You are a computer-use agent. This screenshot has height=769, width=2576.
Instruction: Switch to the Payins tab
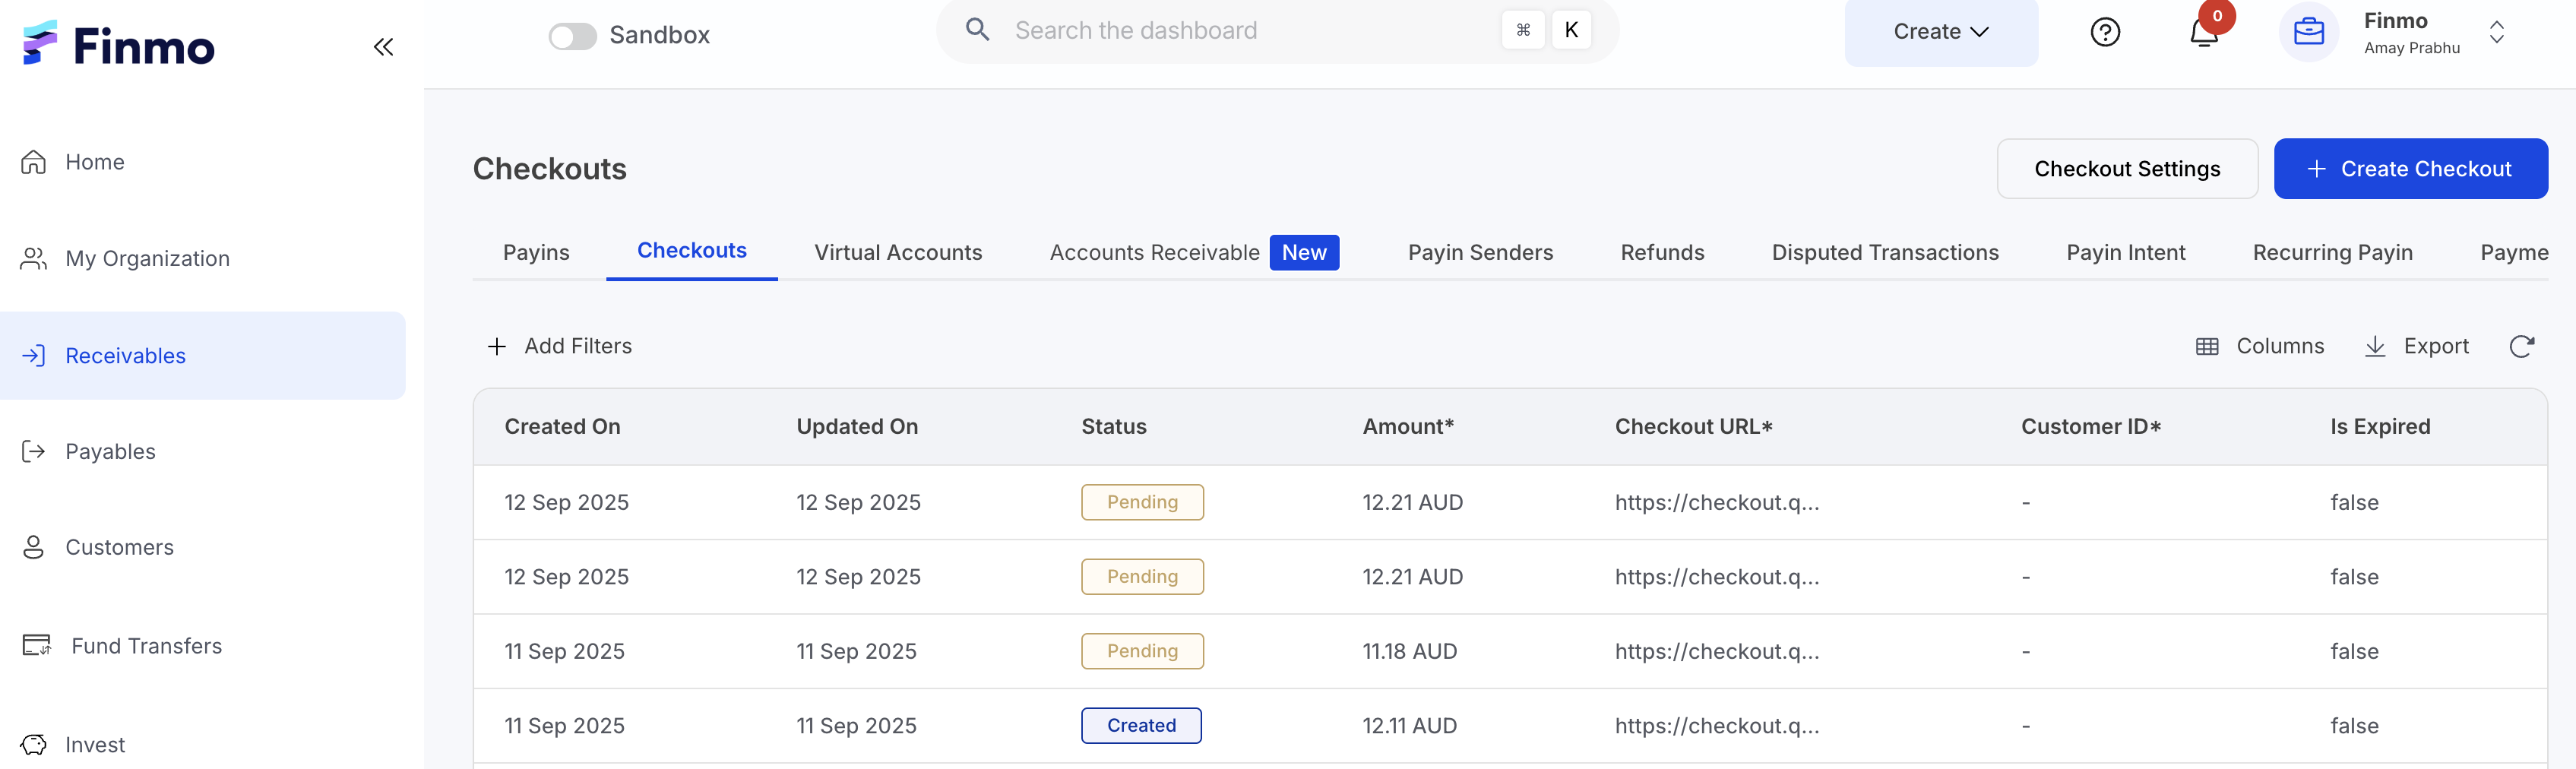click(536, 253)
